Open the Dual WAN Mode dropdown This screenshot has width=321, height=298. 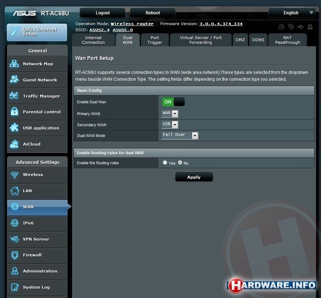(x=180, y=135)
